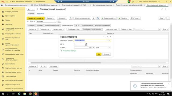Open dialog more-options vertical dots
The image size is (172, 96).
click(104, 37)
